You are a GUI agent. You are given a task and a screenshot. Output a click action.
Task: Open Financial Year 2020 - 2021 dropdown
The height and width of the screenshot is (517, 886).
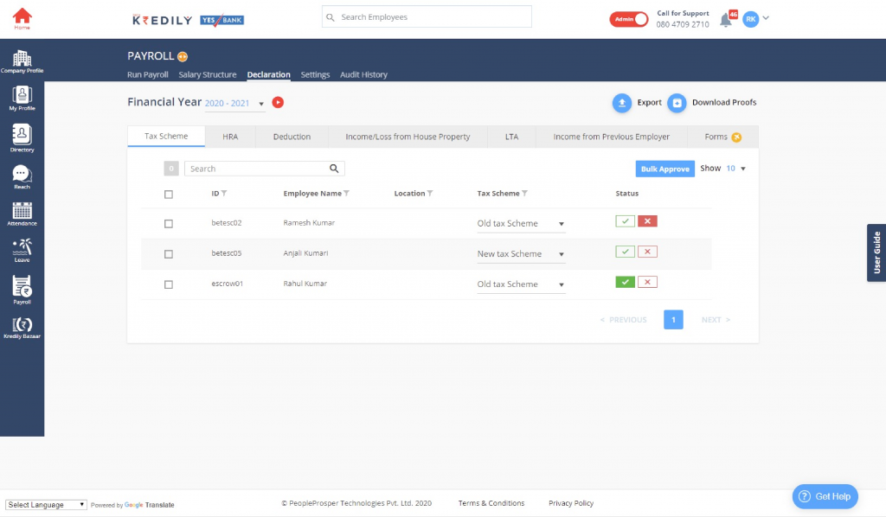(x=234, y=103)
